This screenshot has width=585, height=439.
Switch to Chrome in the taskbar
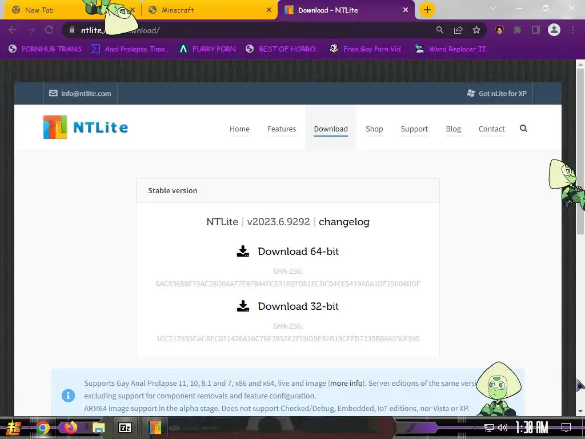[43, 428]
